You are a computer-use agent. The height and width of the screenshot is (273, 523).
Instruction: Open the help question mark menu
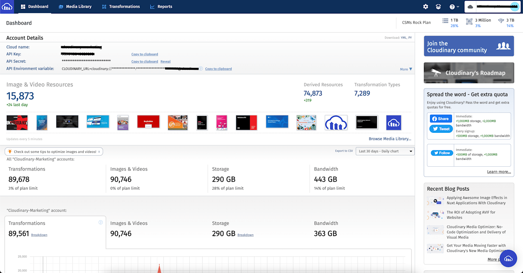coord(454,7)
